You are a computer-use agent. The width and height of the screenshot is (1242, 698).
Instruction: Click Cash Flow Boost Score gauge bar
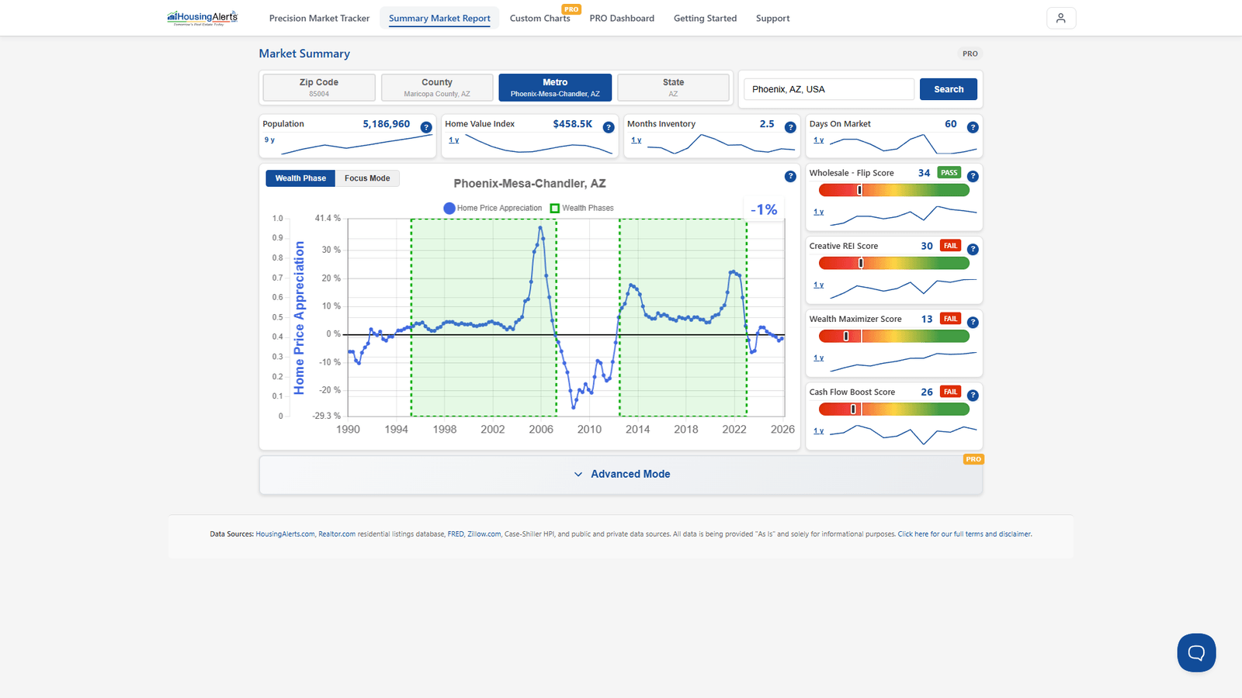coord(894,409)
